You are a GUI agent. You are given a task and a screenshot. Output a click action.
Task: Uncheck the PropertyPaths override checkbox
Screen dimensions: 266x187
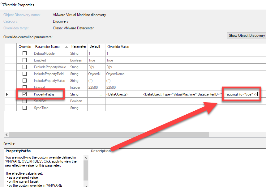coord(24,94)
